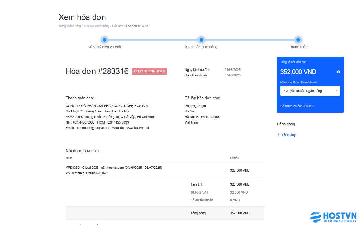
Task: Click the Hà Nội, Ba Đình, 100000 line
Action: point(203,117)
